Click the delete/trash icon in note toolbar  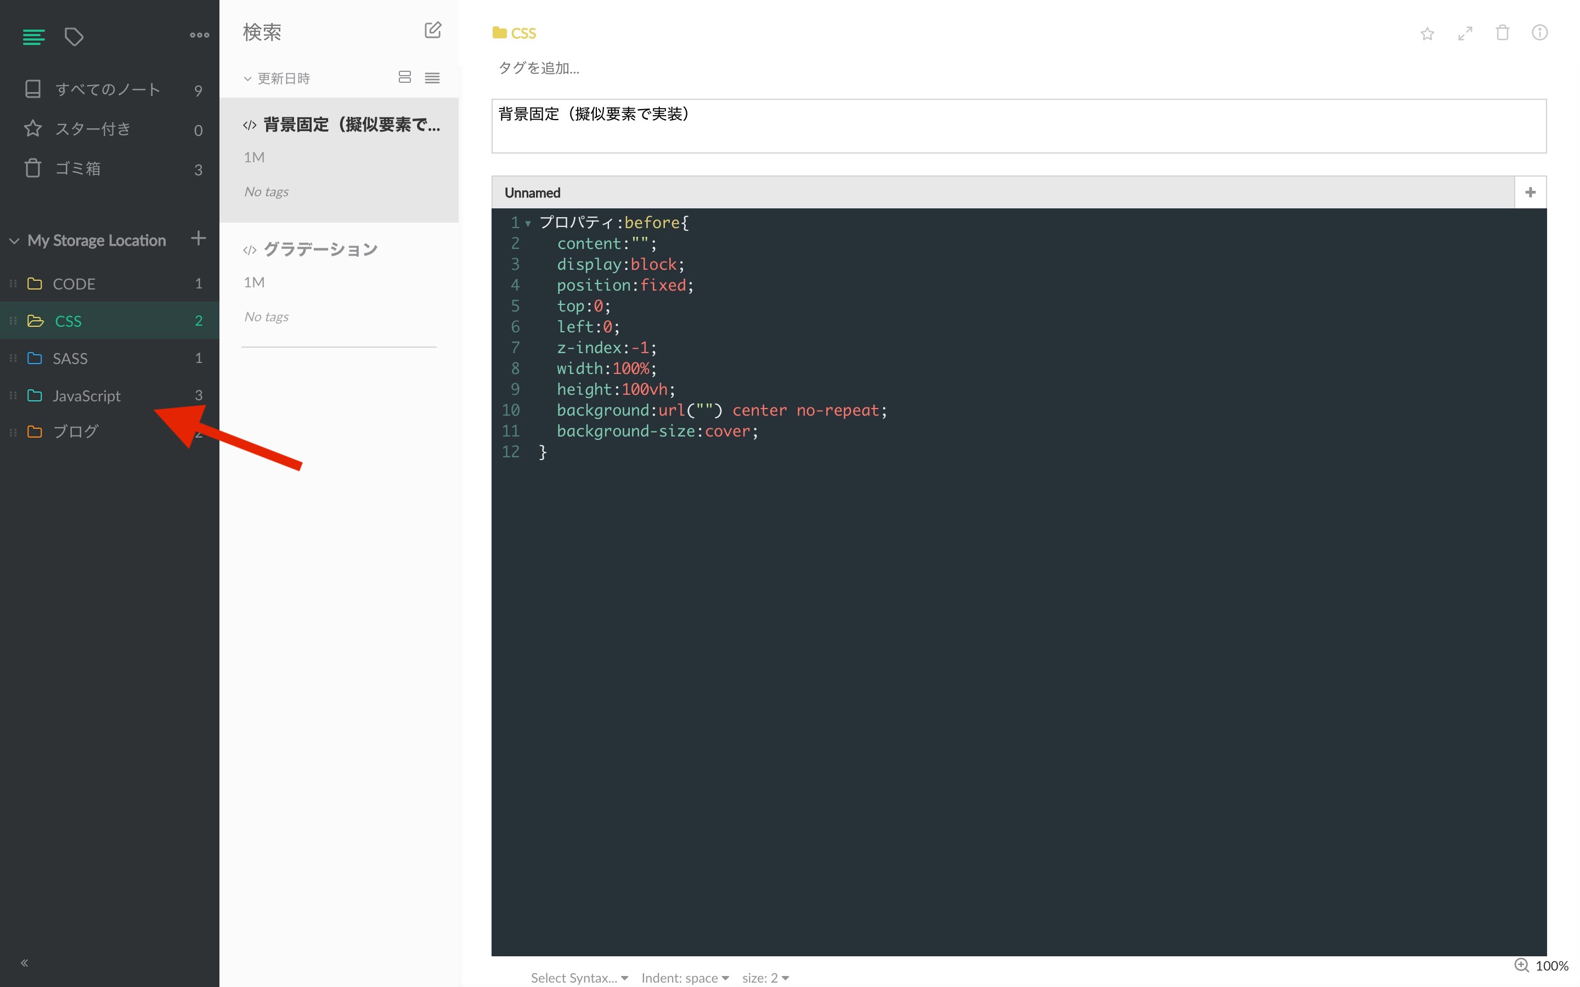point(1504,32)
